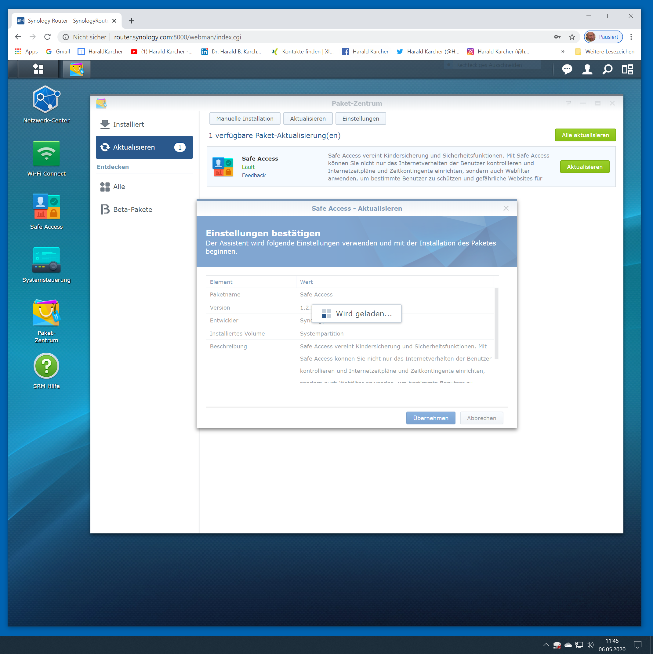This screenshot has height=654, width=653.
Task: Expand hidden bookmarks overflow chevron
Action: [x=563, y=52]
